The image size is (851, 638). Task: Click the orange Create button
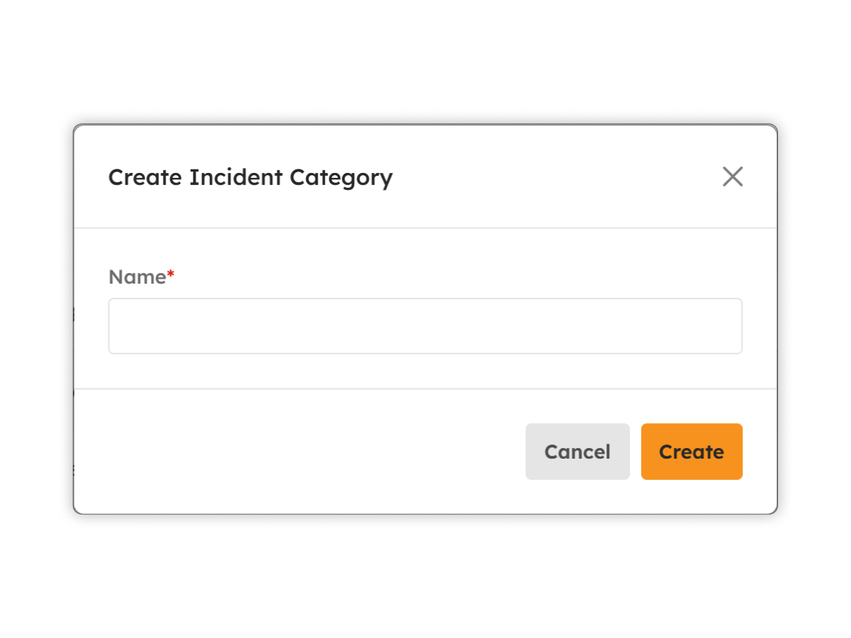pos(692,452)
